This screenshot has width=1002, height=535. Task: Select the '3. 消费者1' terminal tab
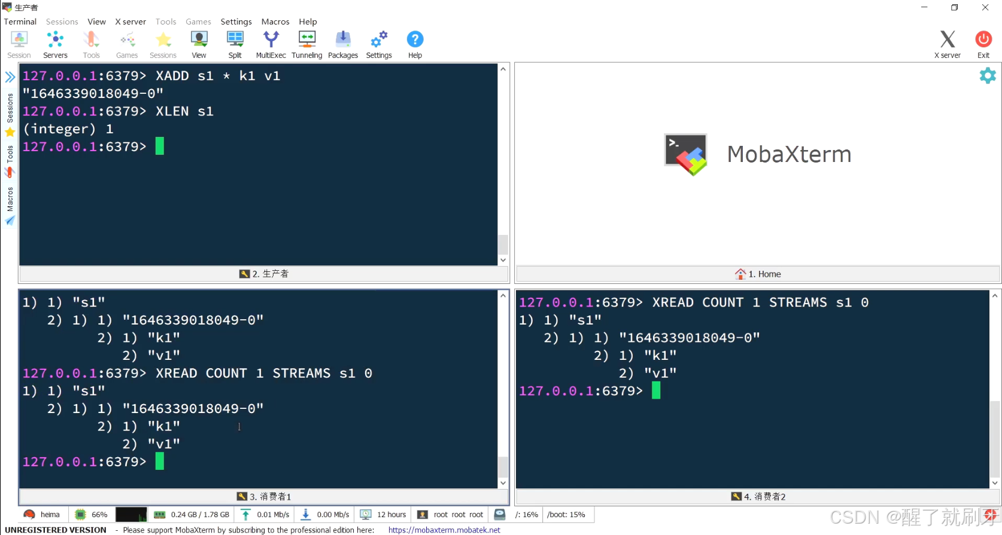click(264, 497)
